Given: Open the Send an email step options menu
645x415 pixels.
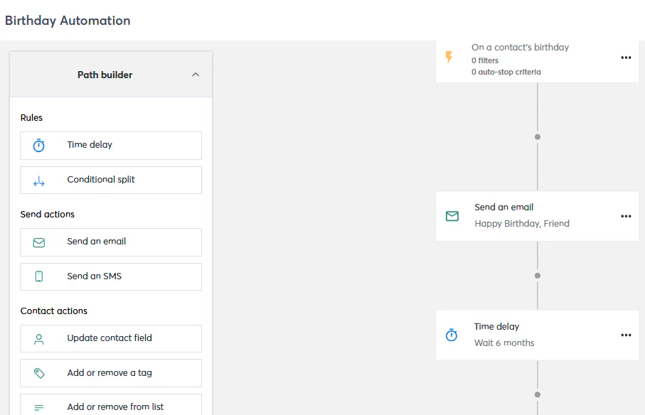Looking at the screenshot, I should coord(626,216).
